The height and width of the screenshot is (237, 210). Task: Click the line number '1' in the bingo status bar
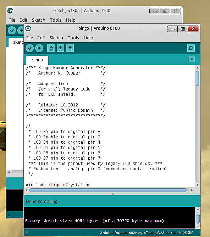[27, 233]
